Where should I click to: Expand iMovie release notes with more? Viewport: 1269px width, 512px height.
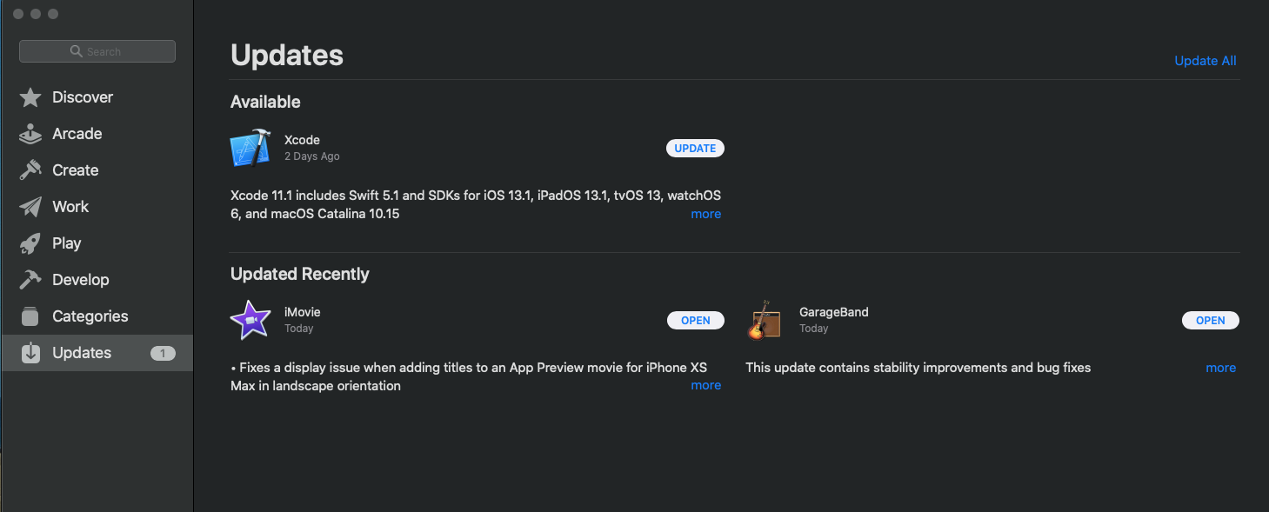pyautogui.click(x=705, y=385)
